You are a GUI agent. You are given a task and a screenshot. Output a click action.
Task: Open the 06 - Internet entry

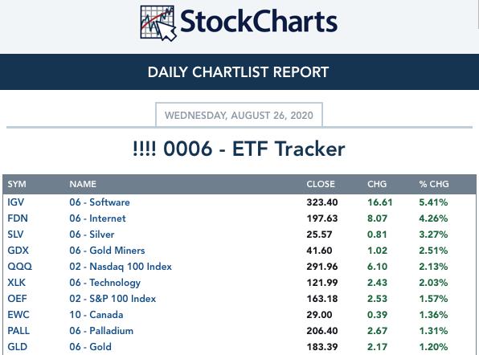(97, 218)
